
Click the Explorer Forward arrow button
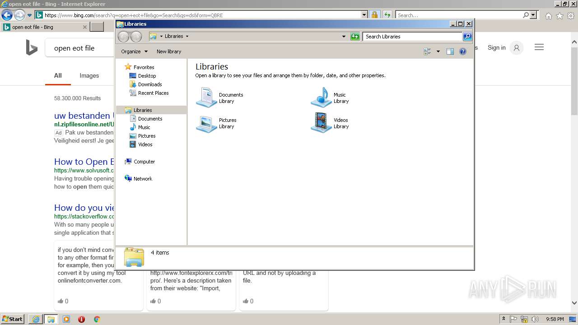coord(136,37)
